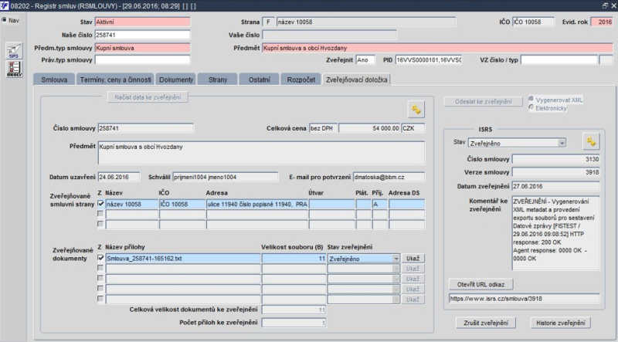
Task: Click the application icon in title bar
Action: pyautogui.click(x=5, y=5)
